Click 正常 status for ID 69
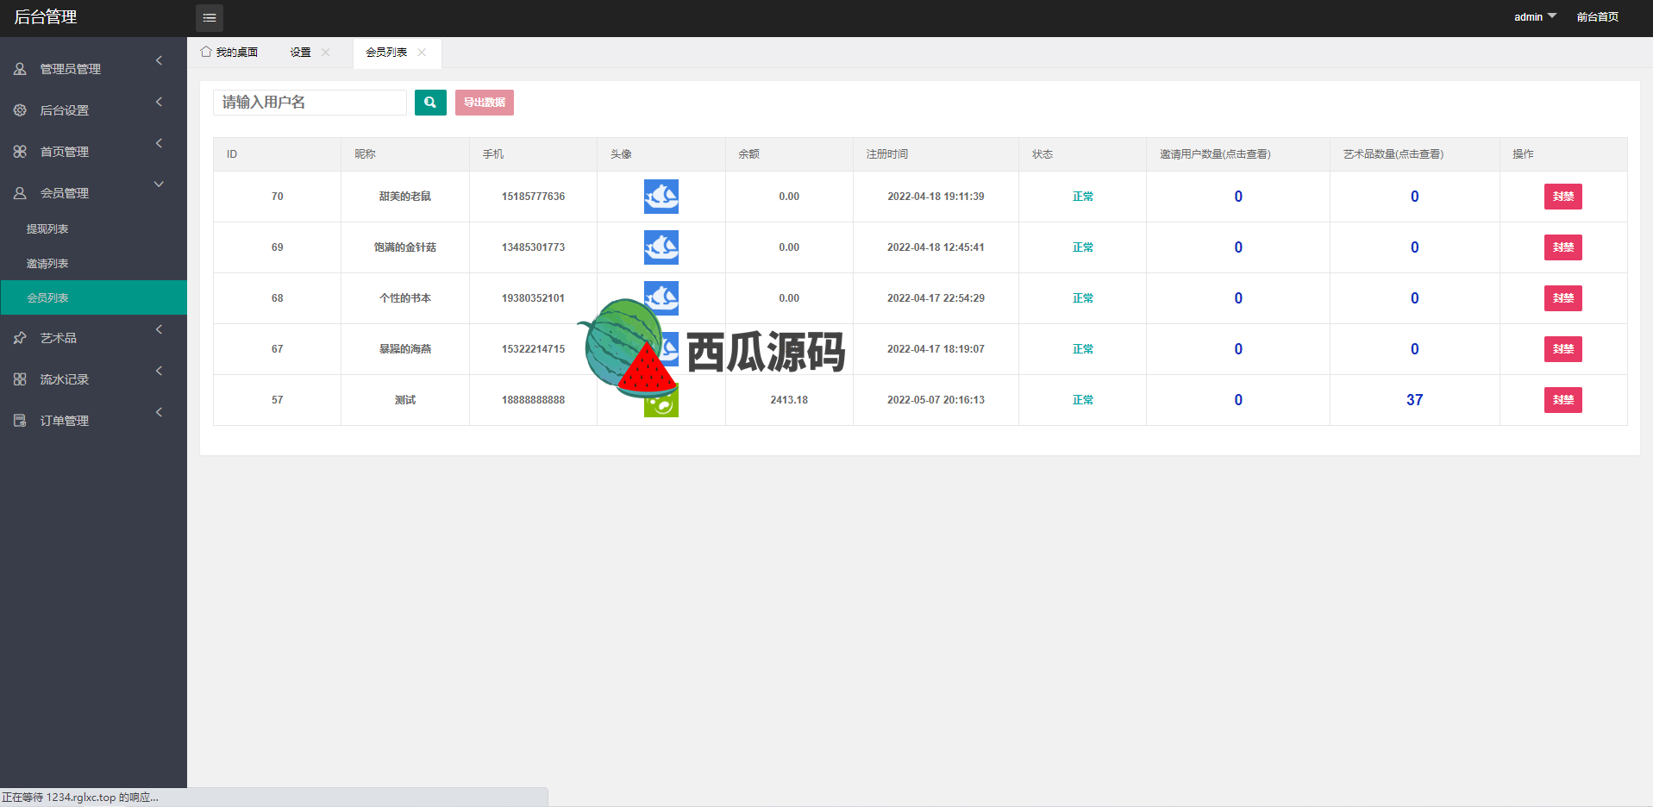 (1083, 247)
